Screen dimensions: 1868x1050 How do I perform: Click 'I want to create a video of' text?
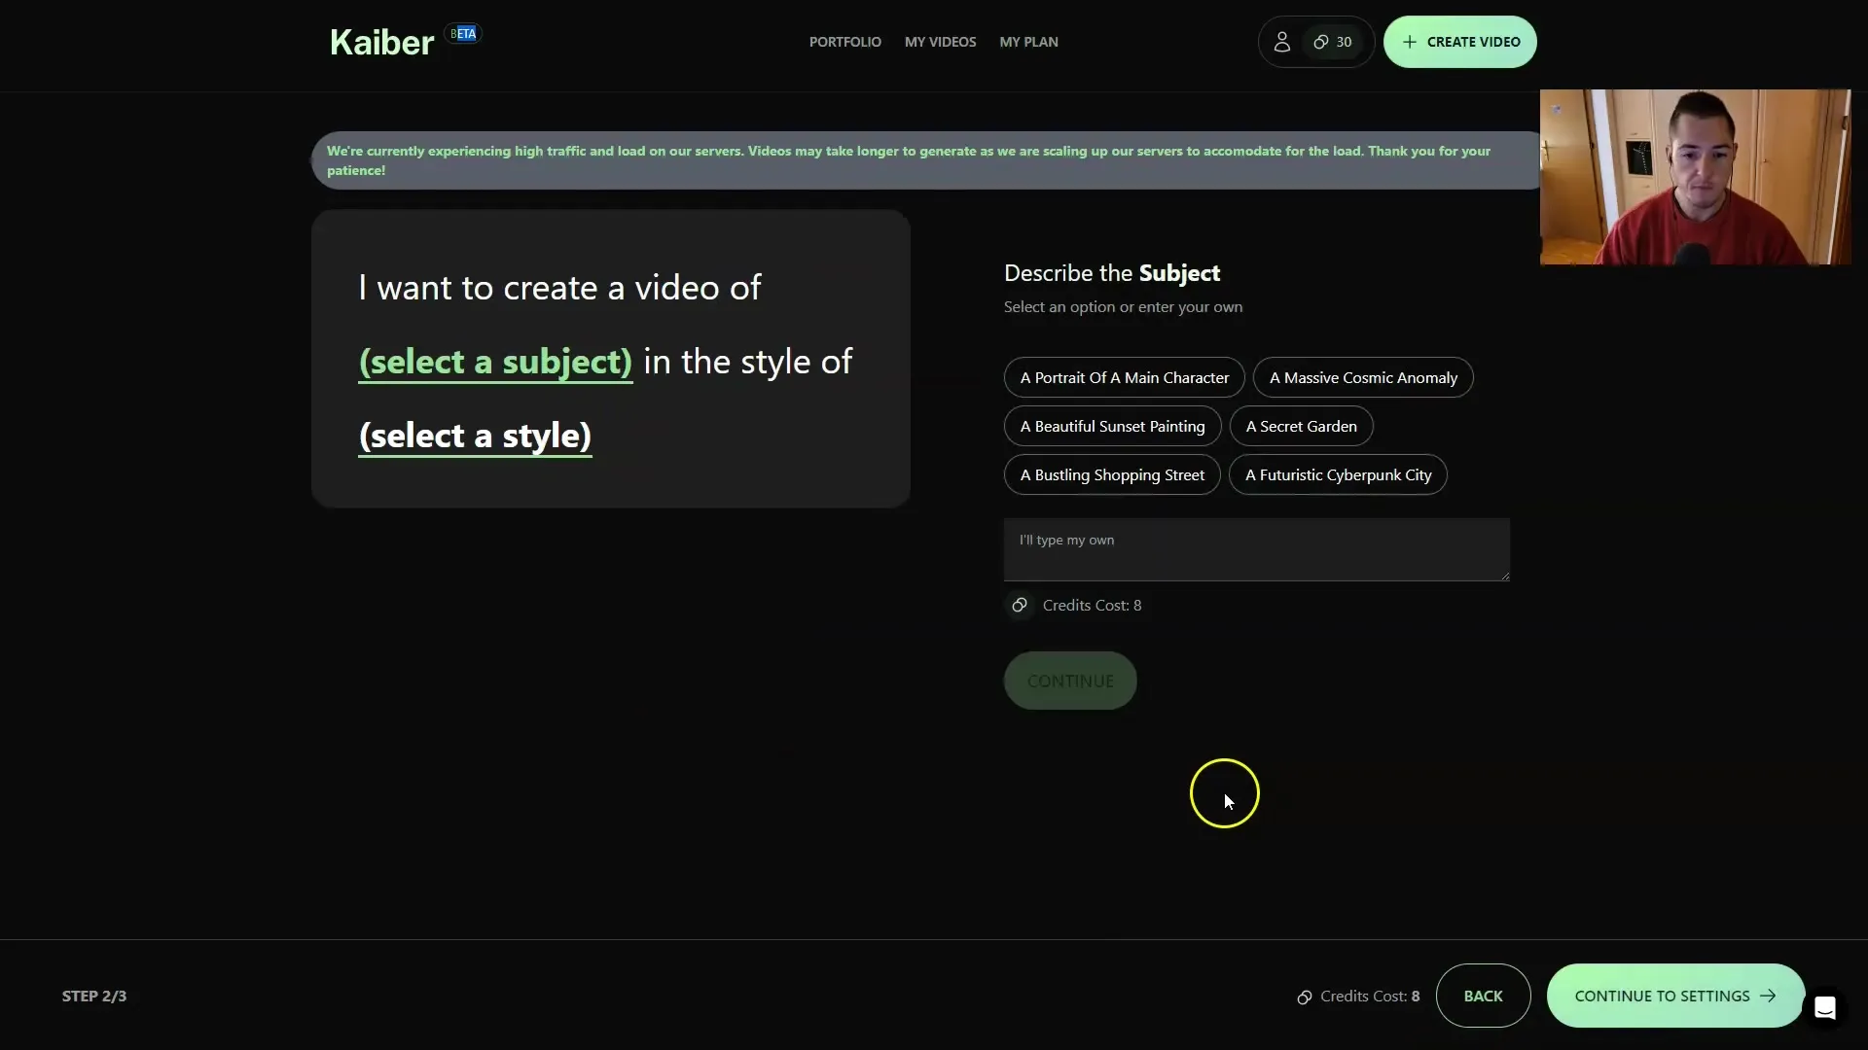[x=559, y=288]
